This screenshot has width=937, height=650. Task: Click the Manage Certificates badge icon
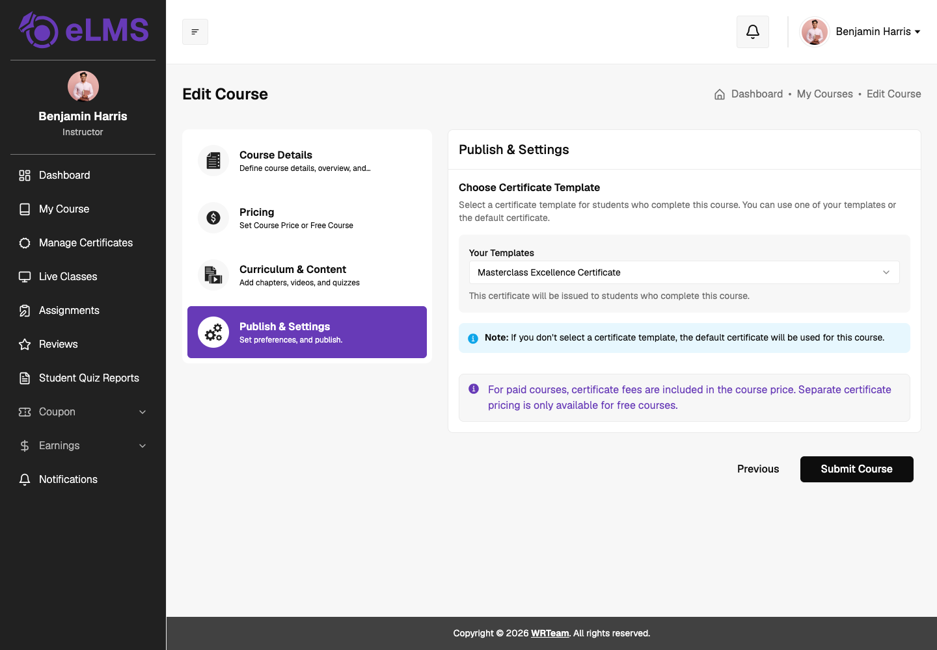point(25,243)
